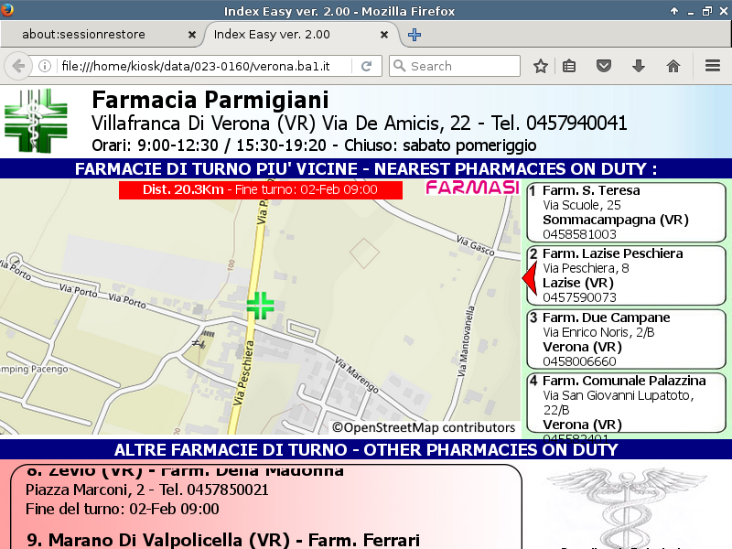Bookmark this page with the star icon
The image size is (732, 549).
coord(541,66)
